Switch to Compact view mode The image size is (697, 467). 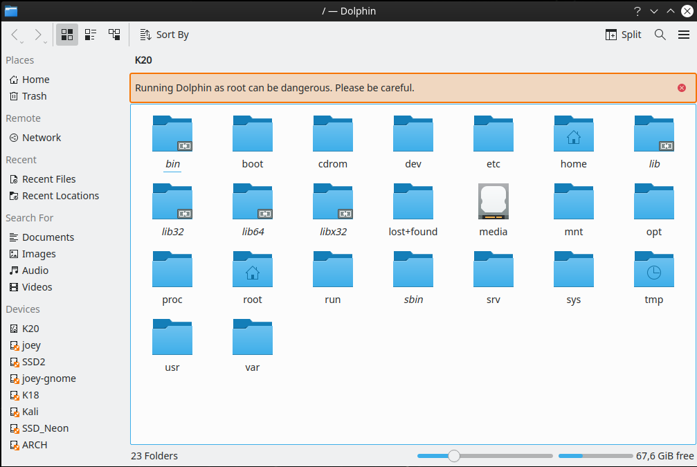(x=91, y=35)
